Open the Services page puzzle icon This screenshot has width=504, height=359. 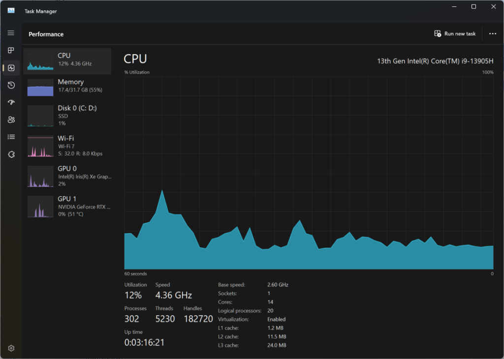click(x=11, y=154)
